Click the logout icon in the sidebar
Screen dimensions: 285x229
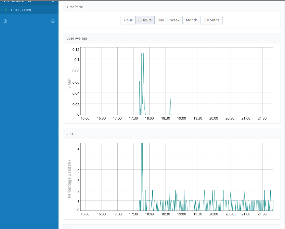pos(53,21)
